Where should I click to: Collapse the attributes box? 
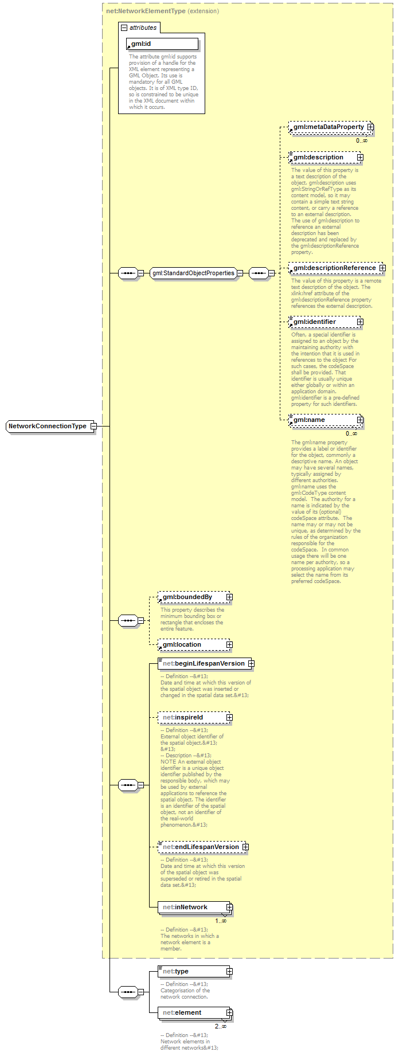coord(124,28)
